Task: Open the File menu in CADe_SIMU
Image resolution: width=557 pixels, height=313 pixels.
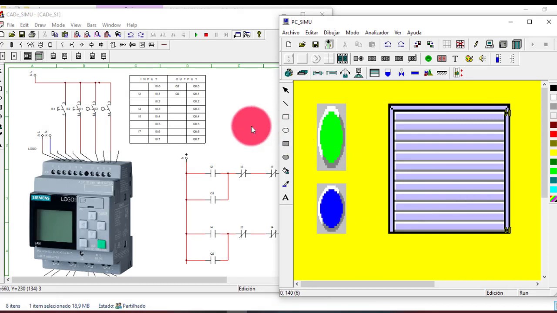Action: (10, 25)
